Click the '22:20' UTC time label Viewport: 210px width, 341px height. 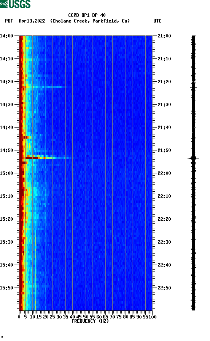tap(164, 219)
